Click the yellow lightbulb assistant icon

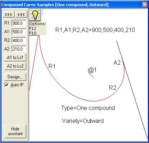(35, 15)
